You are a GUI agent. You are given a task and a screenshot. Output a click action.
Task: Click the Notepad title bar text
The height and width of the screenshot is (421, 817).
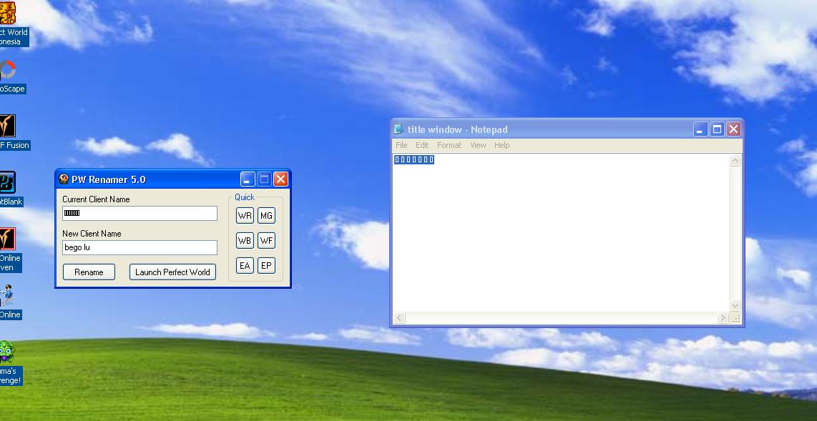coord(457,129)
